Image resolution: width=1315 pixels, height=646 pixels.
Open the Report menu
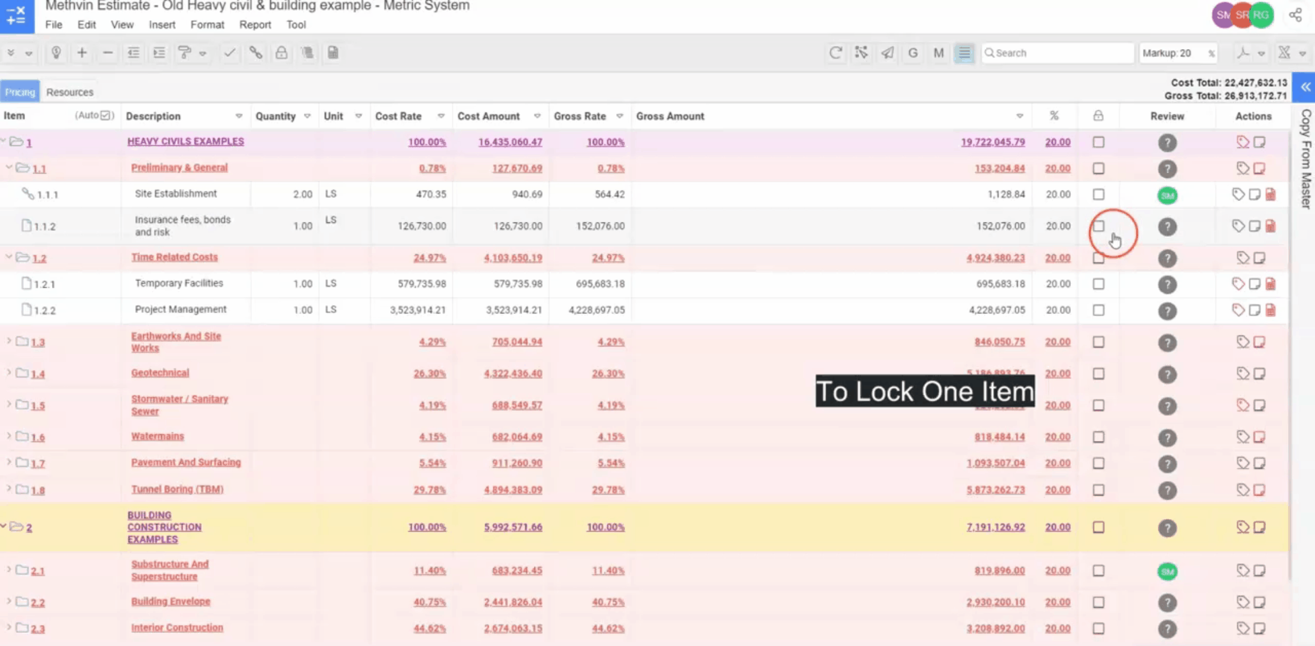(x=255, y=25)
